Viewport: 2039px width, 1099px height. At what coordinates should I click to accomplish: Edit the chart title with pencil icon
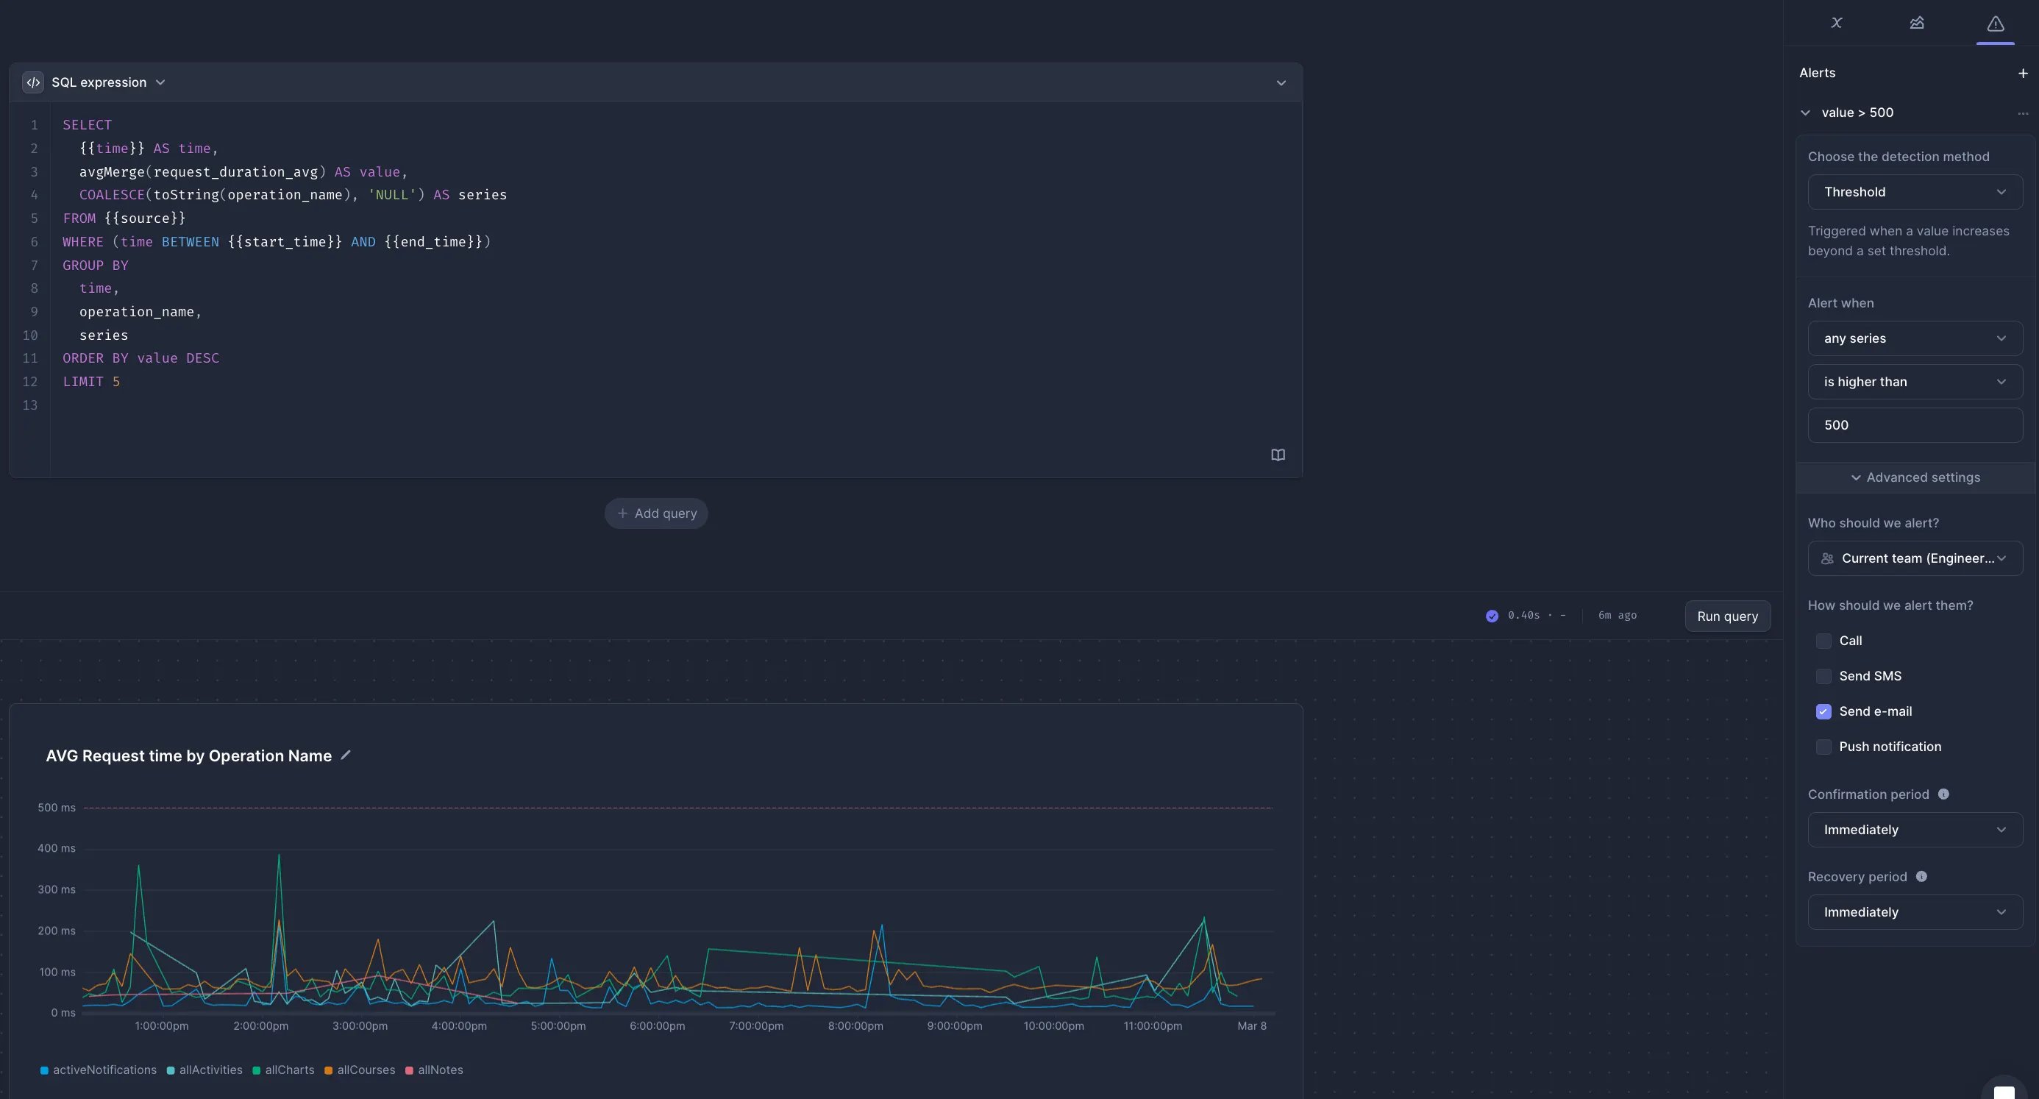click(x=345, y=755)
